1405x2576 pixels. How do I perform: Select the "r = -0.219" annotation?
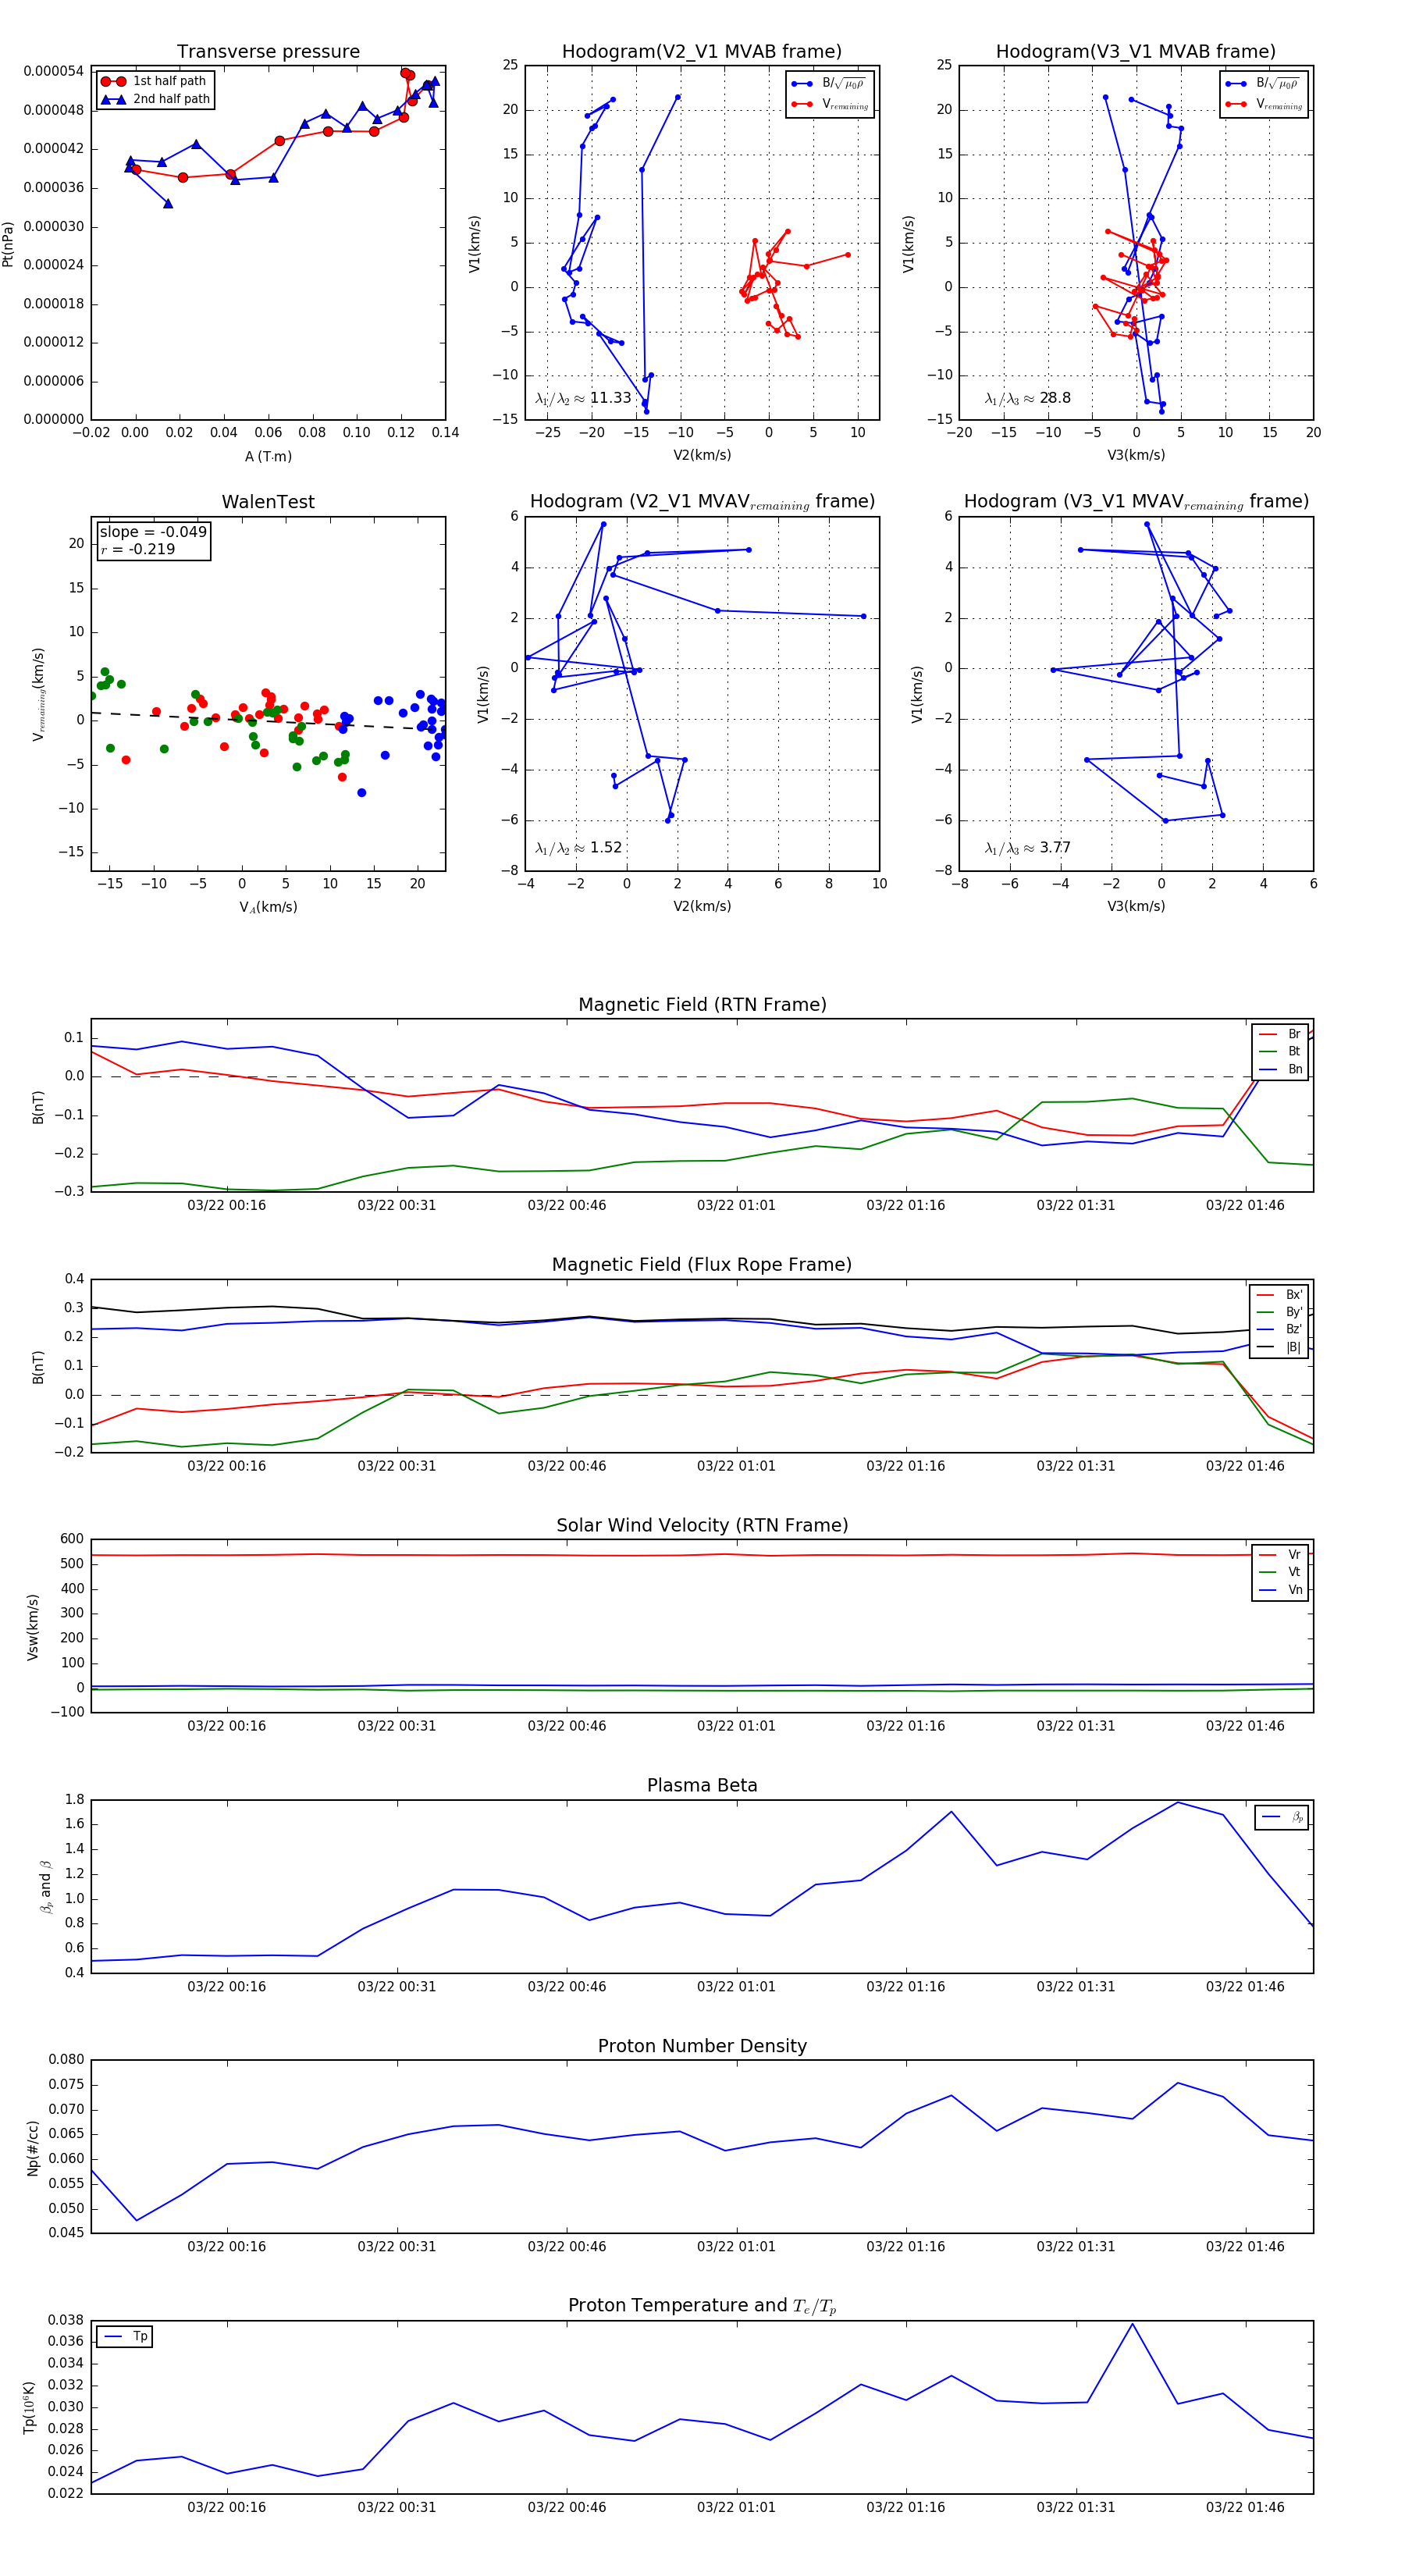tap(137, 549)
